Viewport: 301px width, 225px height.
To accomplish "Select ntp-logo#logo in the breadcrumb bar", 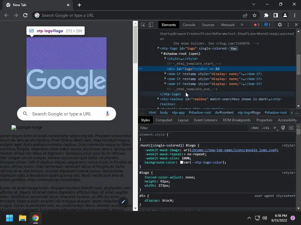I will click(x=249, y=112).
